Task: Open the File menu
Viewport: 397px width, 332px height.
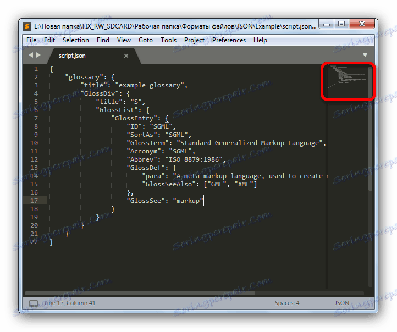Action: pos(31,40)
